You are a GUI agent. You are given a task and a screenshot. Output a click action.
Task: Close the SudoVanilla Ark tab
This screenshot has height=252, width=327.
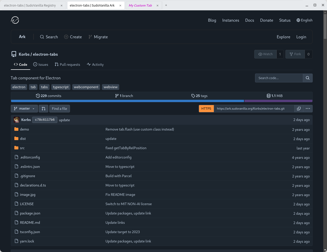coord(120,6)
